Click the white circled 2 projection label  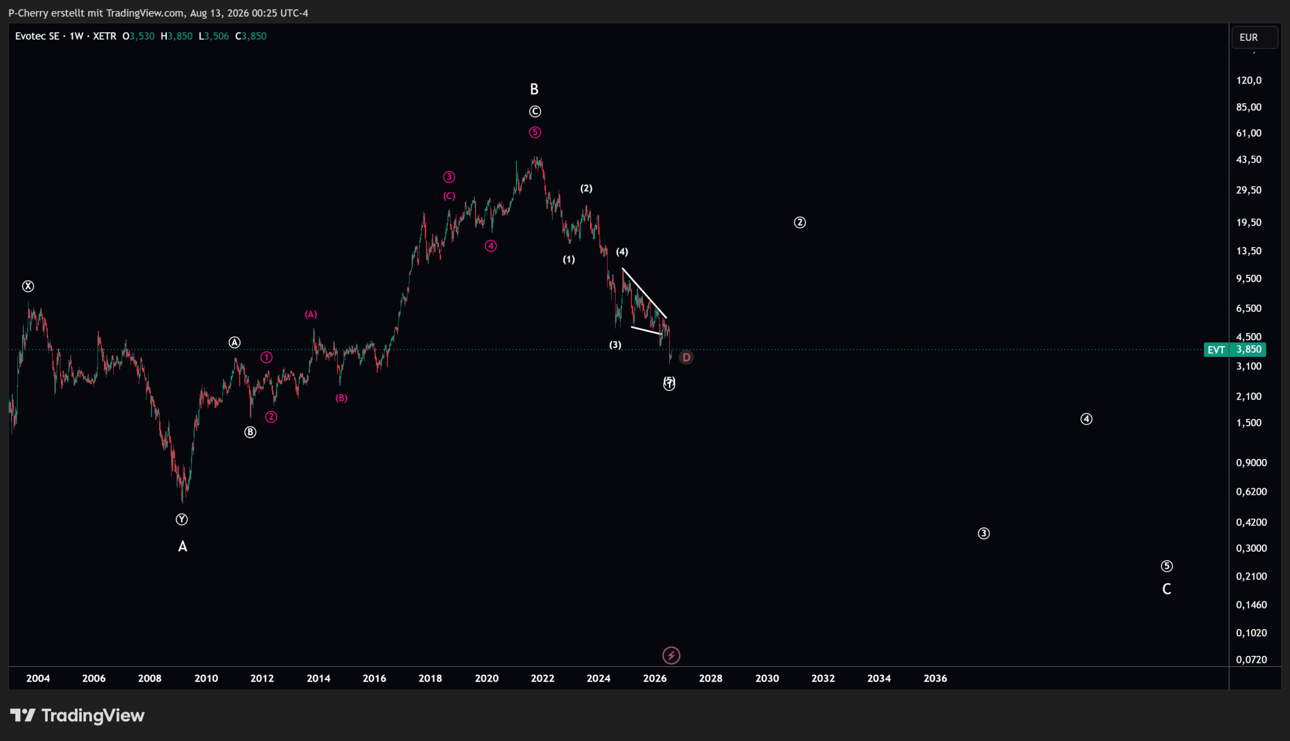coord(800,223)
